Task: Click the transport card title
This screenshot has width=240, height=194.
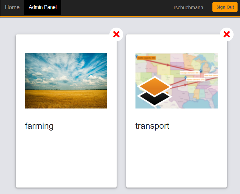Action: 152,126
